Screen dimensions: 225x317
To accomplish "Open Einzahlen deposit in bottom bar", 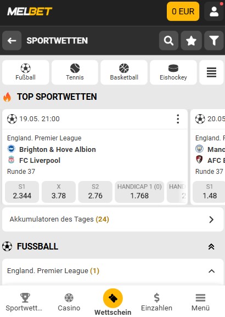I will (x=156, y=302).
